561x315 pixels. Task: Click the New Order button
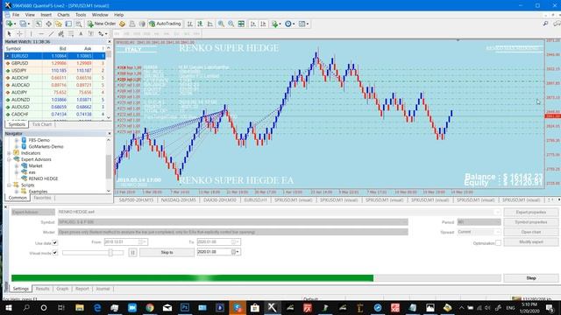(x=102, y=24)
